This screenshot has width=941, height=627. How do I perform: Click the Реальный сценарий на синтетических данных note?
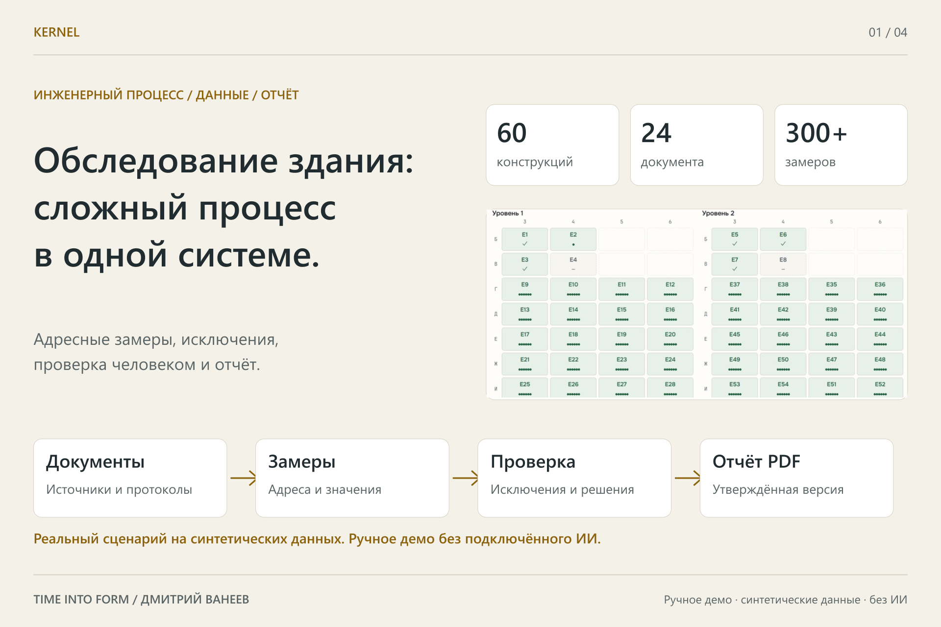pyautogui.click(x=317, y=539)
